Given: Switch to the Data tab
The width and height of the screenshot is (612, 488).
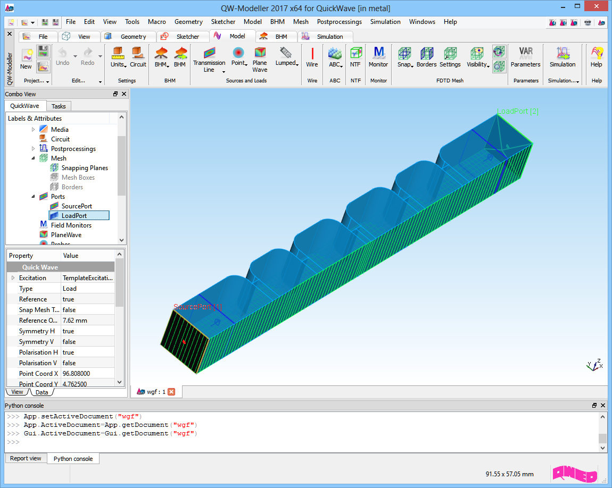Looking at the screenshot, I should point(42,392).
